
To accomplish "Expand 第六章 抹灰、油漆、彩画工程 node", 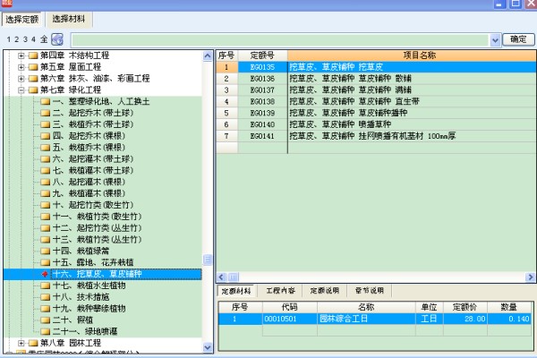I will pos(21,79).
